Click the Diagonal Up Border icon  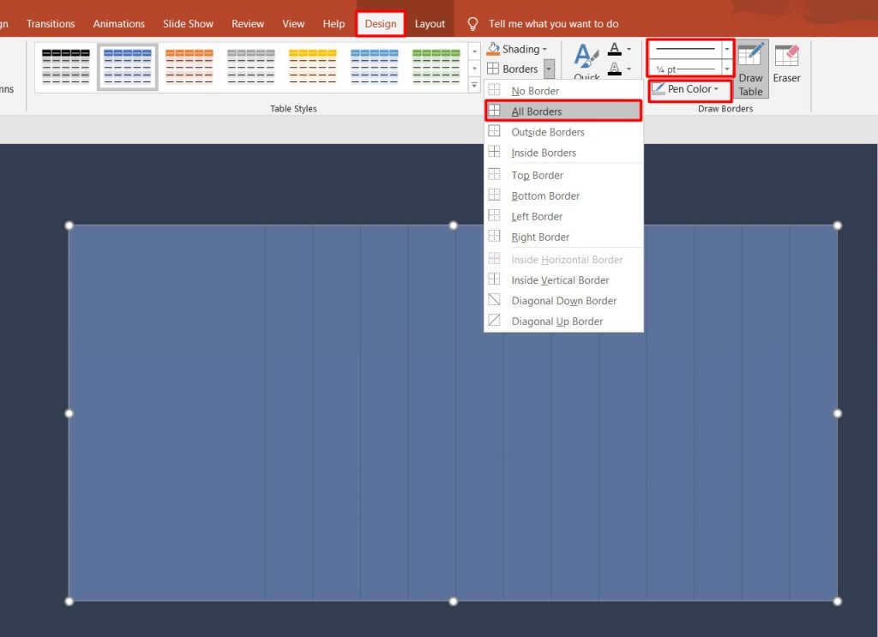tap(495, 320)
